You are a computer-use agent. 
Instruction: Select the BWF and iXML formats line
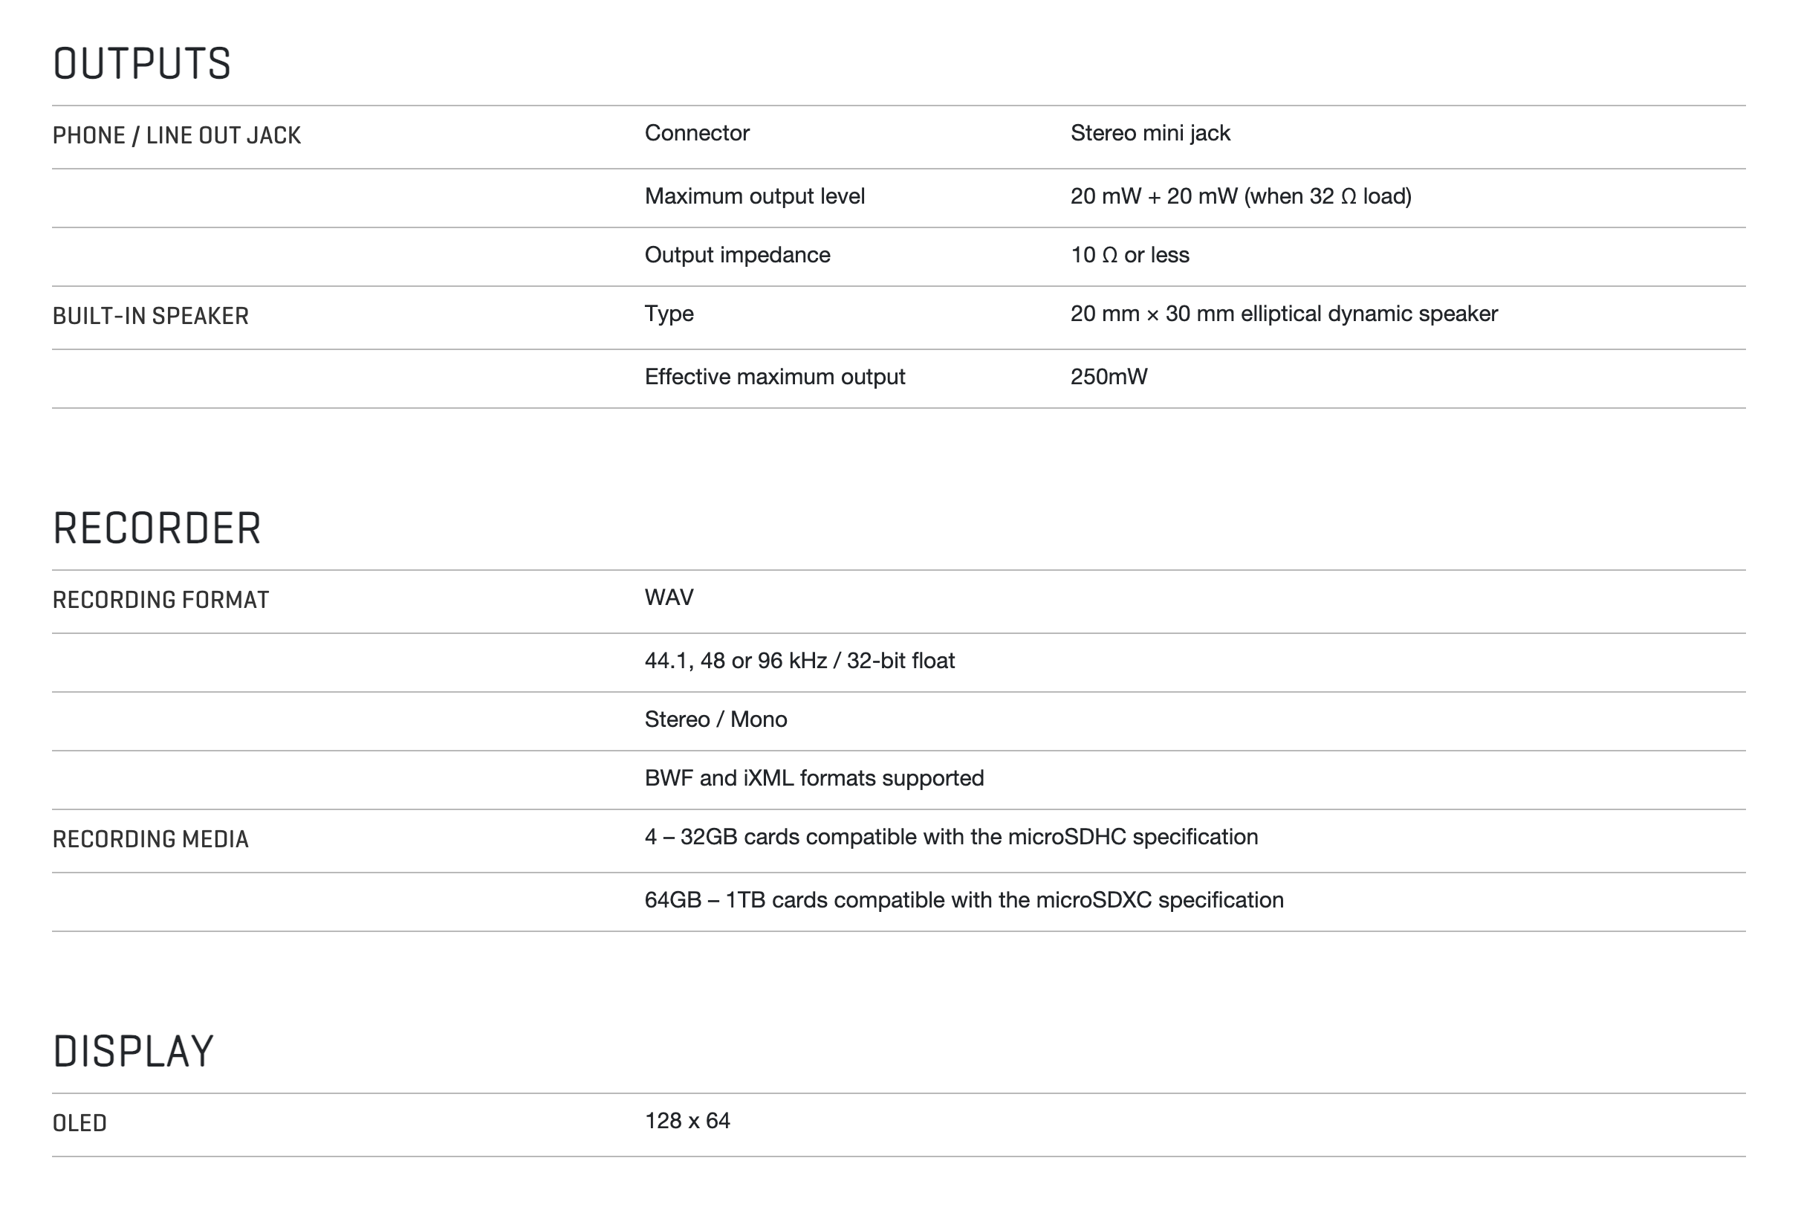(814, 779)
